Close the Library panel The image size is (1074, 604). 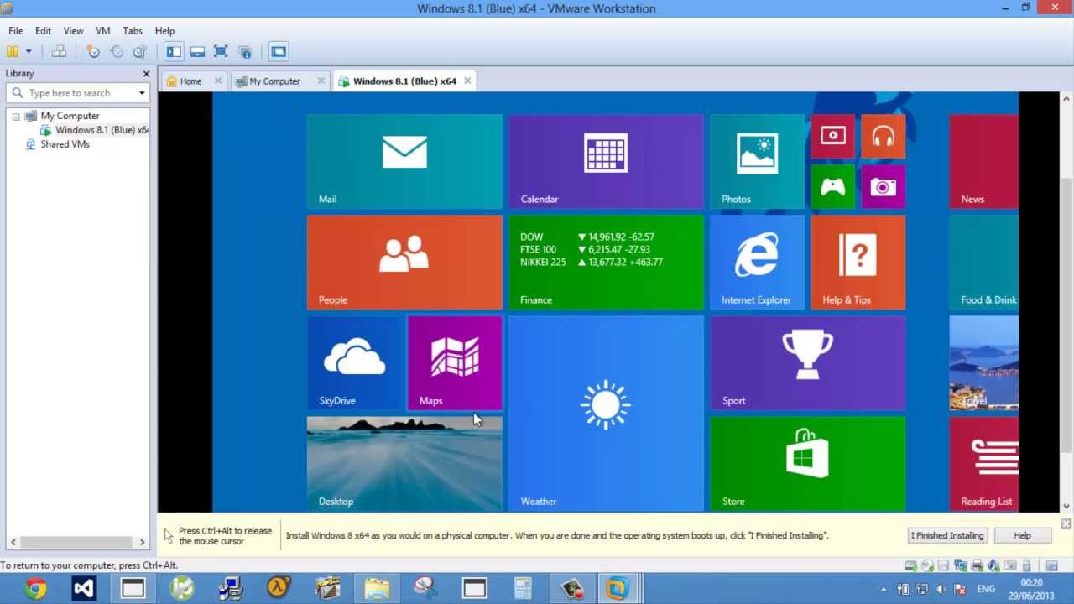coord(146,74)
